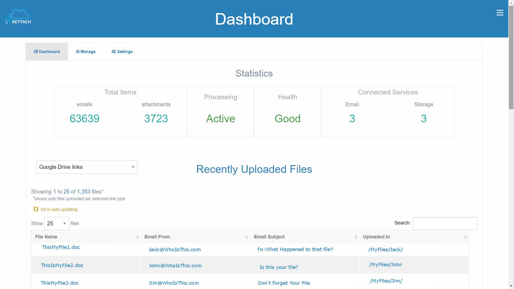The height and width of the screenshot is (289, 514).
Task: Focus the Search input field
Action: pyautogui.click(x=445, y=223)
